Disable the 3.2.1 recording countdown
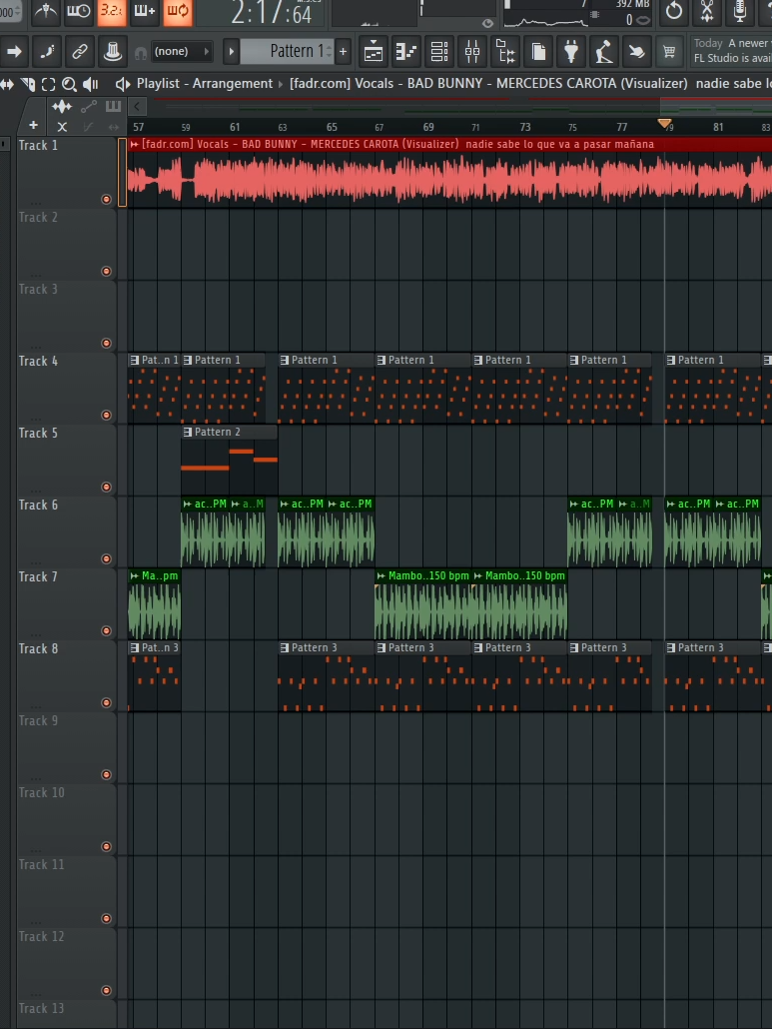The height and width of the screenshot is (1029, 772). tap(112, 11)
